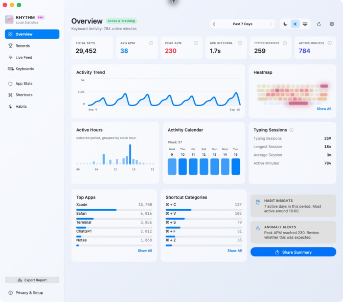343x302 pixels.
Task: Click the Tue 15 calendar day block
Action: (x=236, y=167)
